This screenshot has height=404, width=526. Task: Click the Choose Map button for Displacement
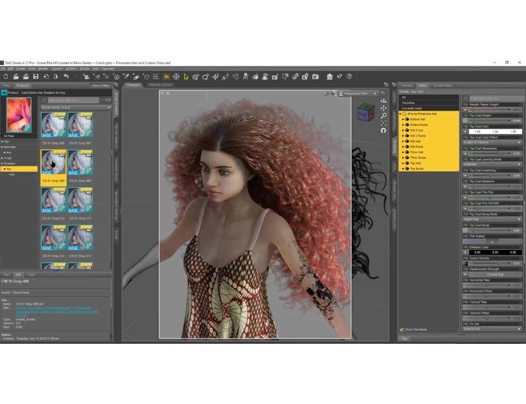point(495,274)
